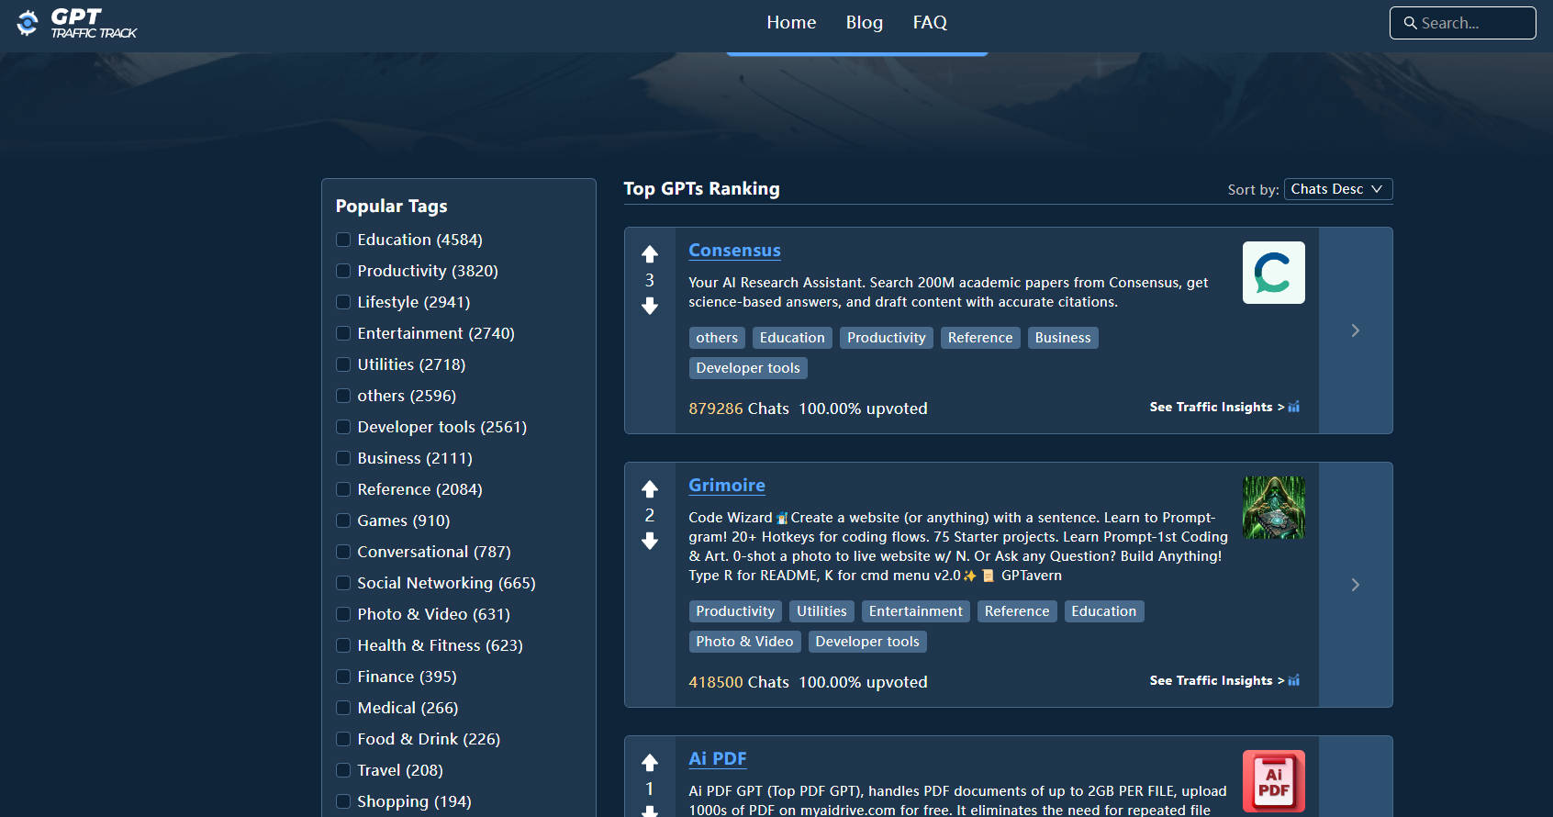The width and height of the screenshot is (1553, 817).
Task: Open the FAQ page
Action: 930,22
